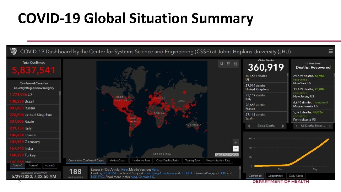Image resolution: width=341 pixels, height=192 pixels.
Task: Select the Testing Rate tab
Action: pos(192,160)
